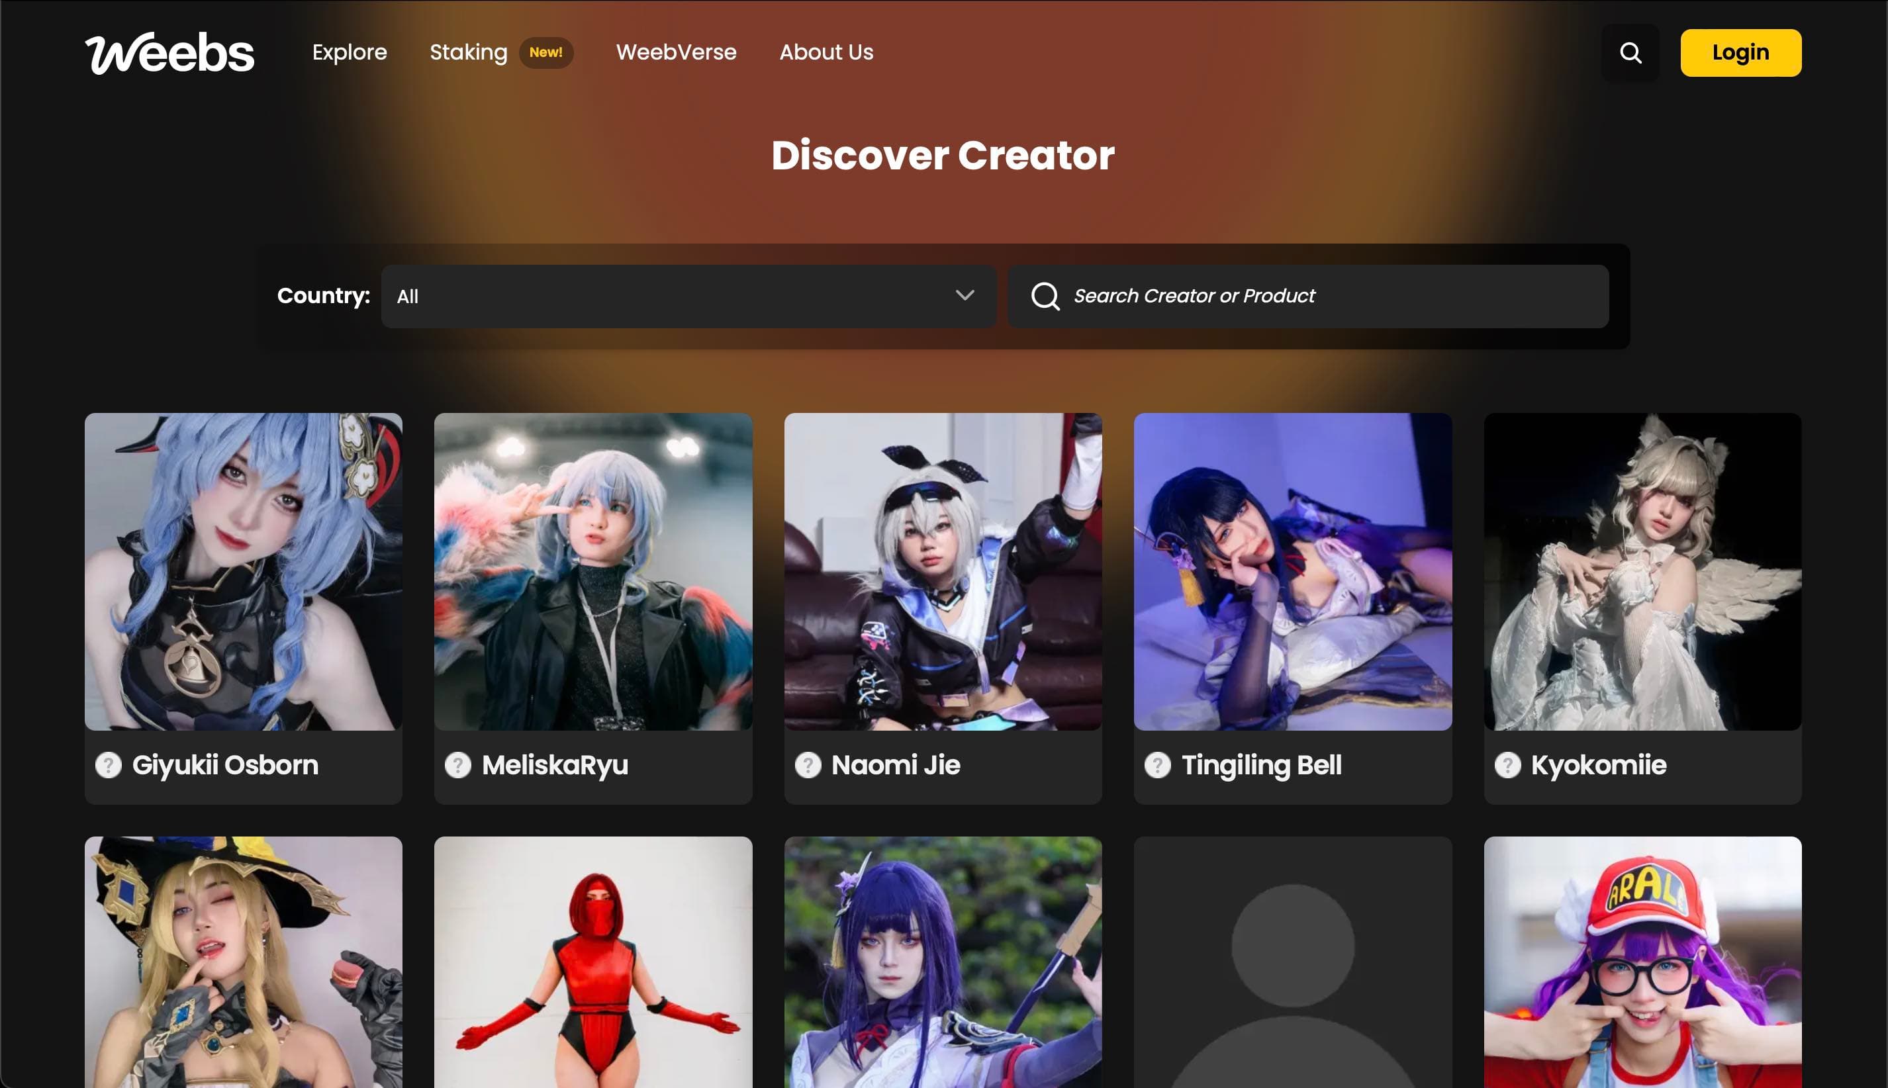
Task: Click the New! badge next to Staking
Action: 546,52
